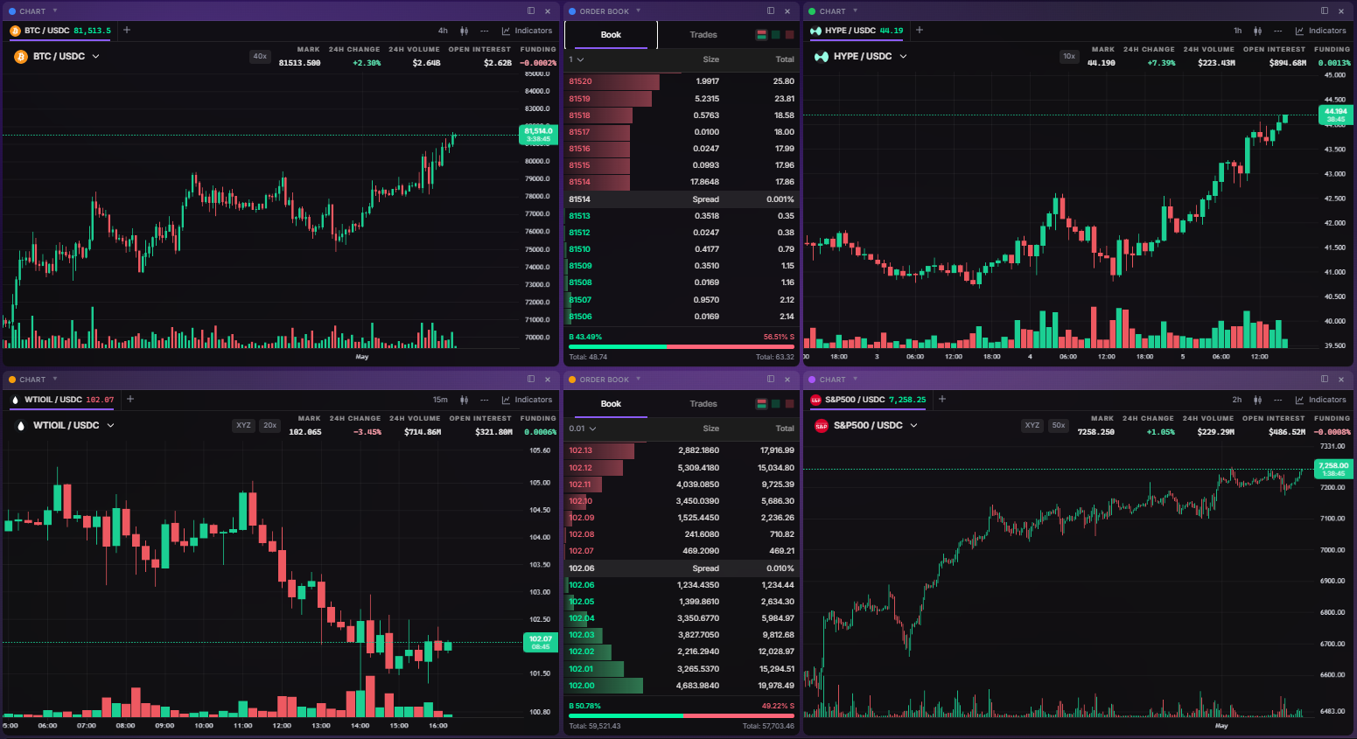Open the more options dashes in S&P500 chart toolbar
1357x739 pixels.
1278,400
